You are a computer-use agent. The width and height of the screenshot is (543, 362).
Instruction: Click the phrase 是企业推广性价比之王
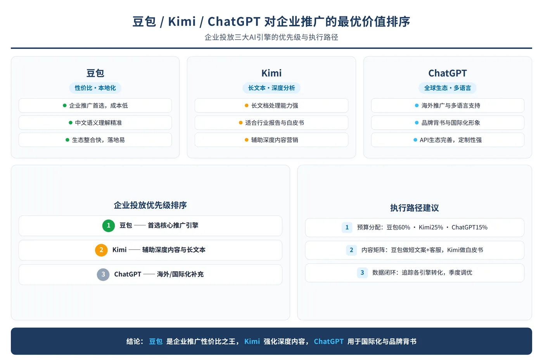201,341
